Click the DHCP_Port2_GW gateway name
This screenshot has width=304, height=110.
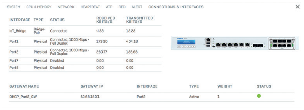[23, 97]
